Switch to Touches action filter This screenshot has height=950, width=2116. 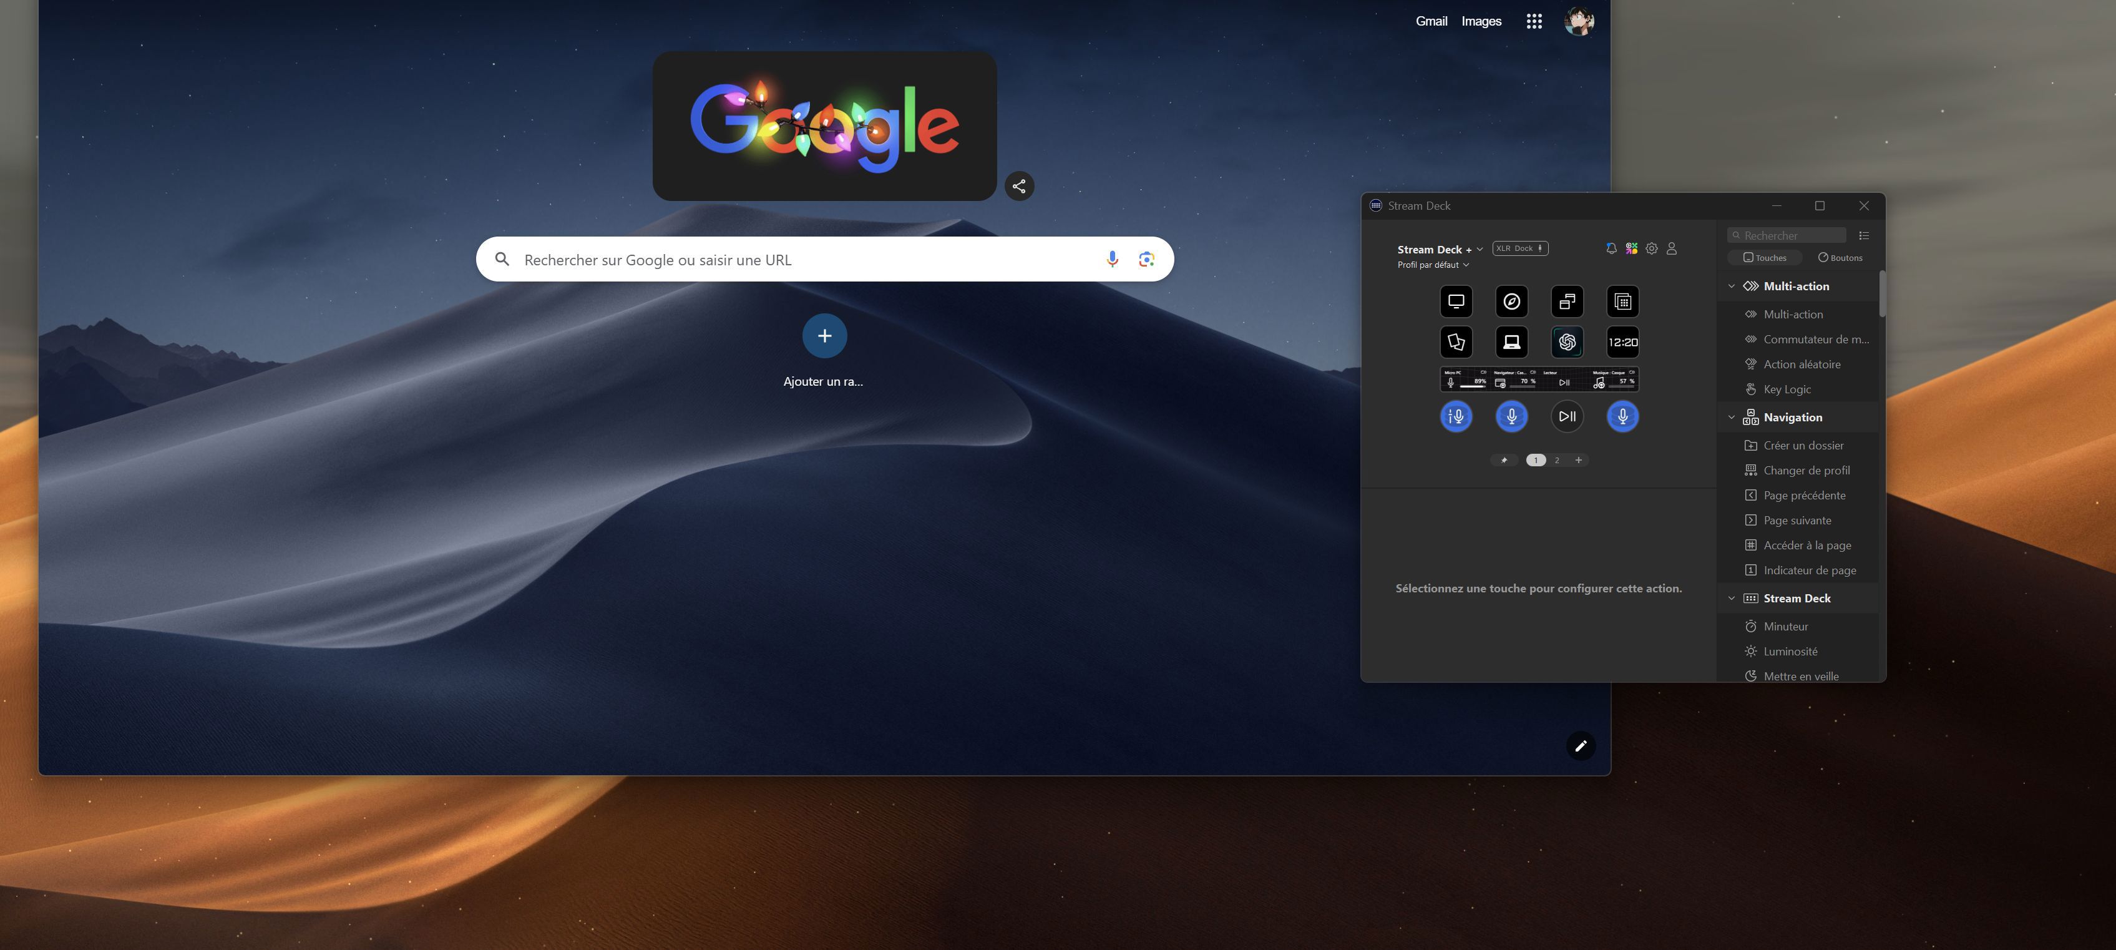click(1765, 258)
